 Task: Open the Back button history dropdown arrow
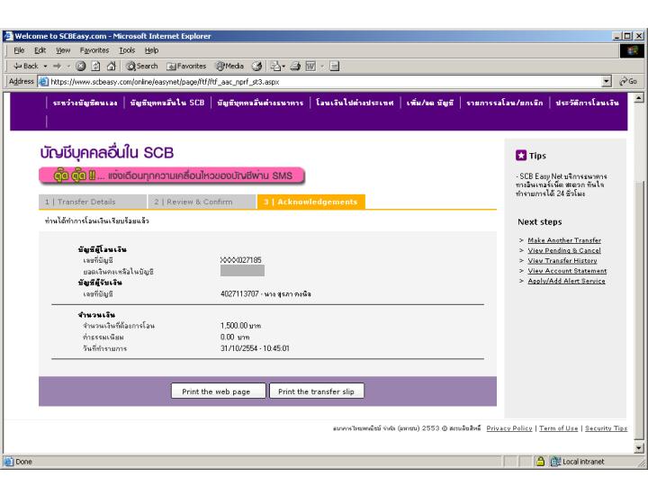46,66
